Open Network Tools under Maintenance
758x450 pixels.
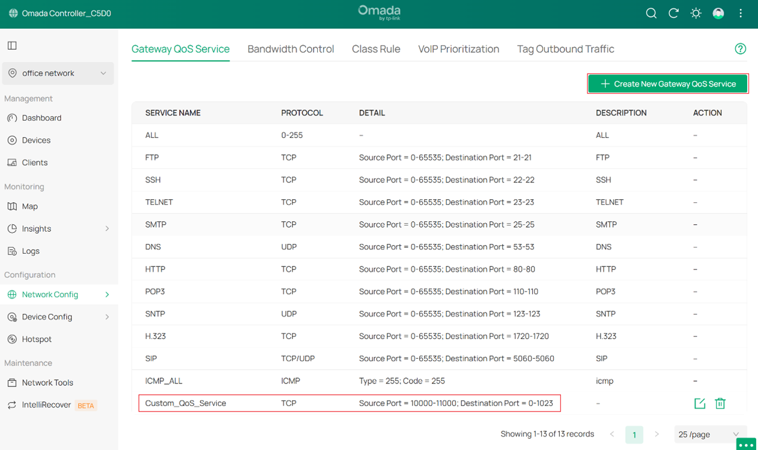pyautogui.click(x=47, y=382)
